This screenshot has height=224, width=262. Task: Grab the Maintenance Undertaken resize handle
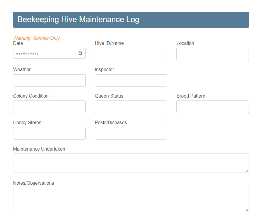pos(247,171)
